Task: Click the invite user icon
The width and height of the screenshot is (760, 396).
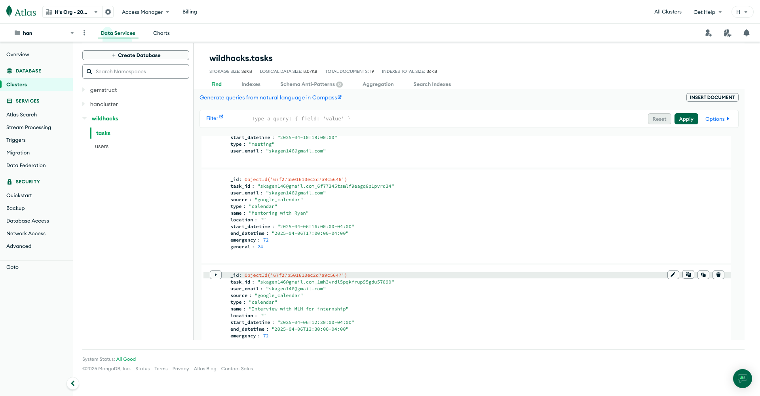Action: click(x=708, y=33)
